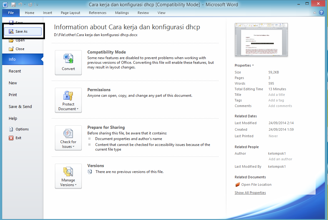The width and height of the screenshot is (328, 220).
Task: Click 'Add an author' field
Action: tap(280, 159)
